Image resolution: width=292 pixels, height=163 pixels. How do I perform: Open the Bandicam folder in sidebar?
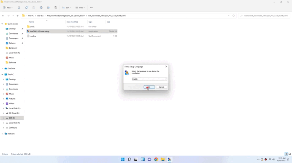(13, 48)
